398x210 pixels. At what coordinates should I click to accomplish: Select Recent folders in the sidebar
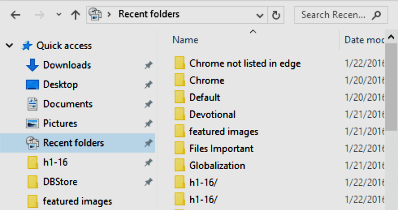(x=73, y=143)
